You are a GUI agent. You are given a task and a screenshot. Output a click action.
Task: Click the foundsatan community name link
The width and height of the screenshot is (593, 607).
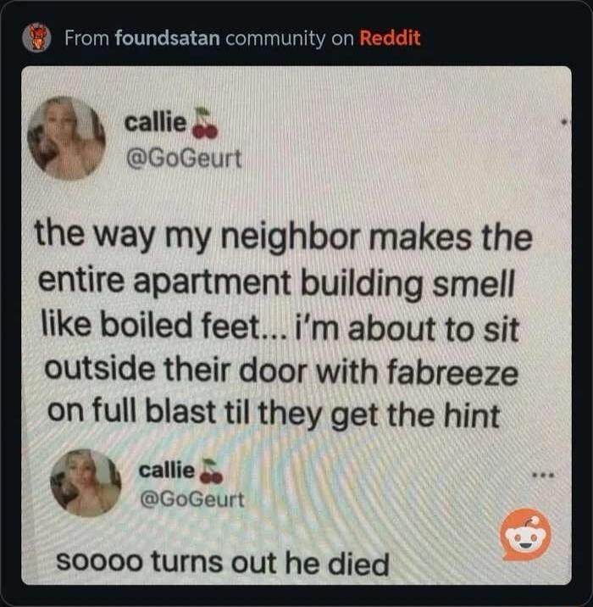pos(168,38)
